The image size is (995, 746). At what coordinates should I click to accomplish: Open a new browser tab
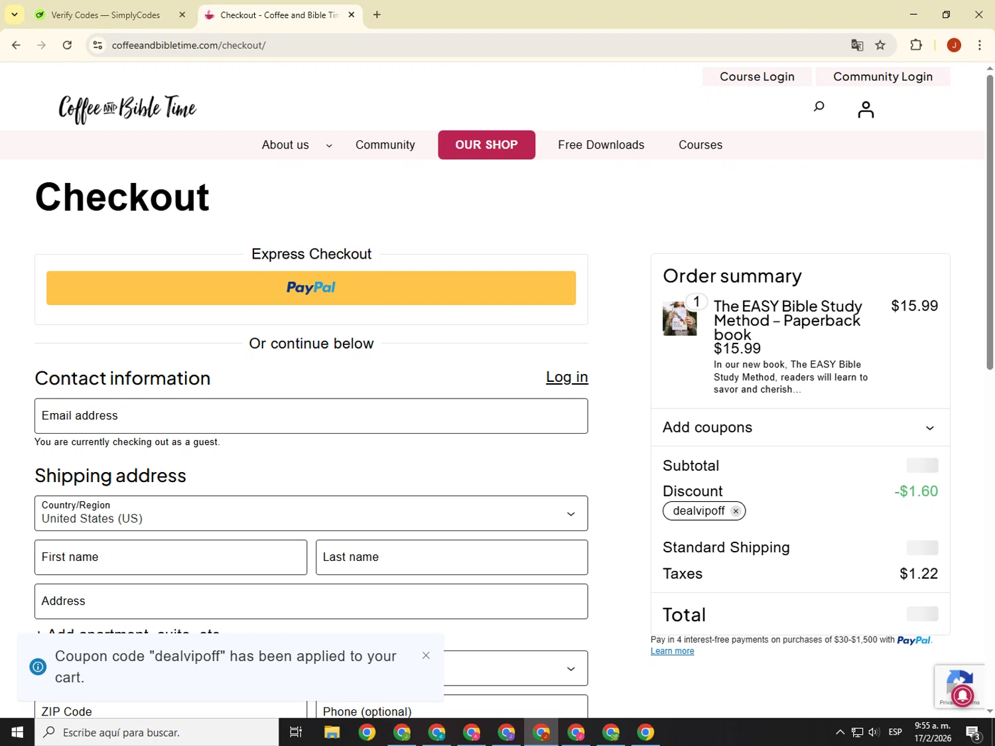(377, 15)
